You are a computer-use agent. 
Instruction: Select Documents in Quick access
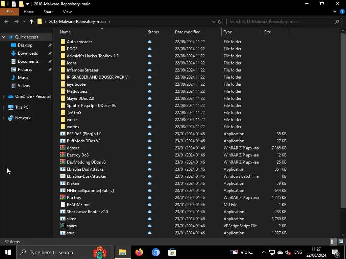(28, 61)
